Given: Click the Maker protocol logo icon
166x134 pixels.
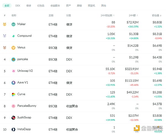Looking at the screenshot, I should coord(13,24).
